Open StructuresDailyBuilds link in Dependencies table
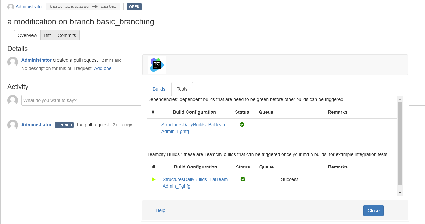The height and width of the screenshot is (224, 425). [194, 128]
